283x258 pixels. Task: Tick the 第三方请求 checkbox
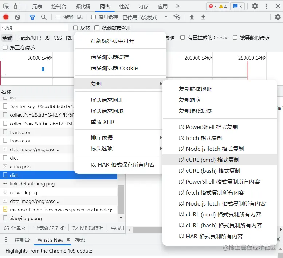[5, 47]
